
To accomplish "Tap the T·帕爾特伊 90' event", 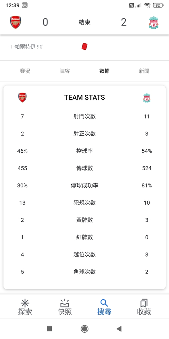I will pyautogui.click(x=27, y=47).
